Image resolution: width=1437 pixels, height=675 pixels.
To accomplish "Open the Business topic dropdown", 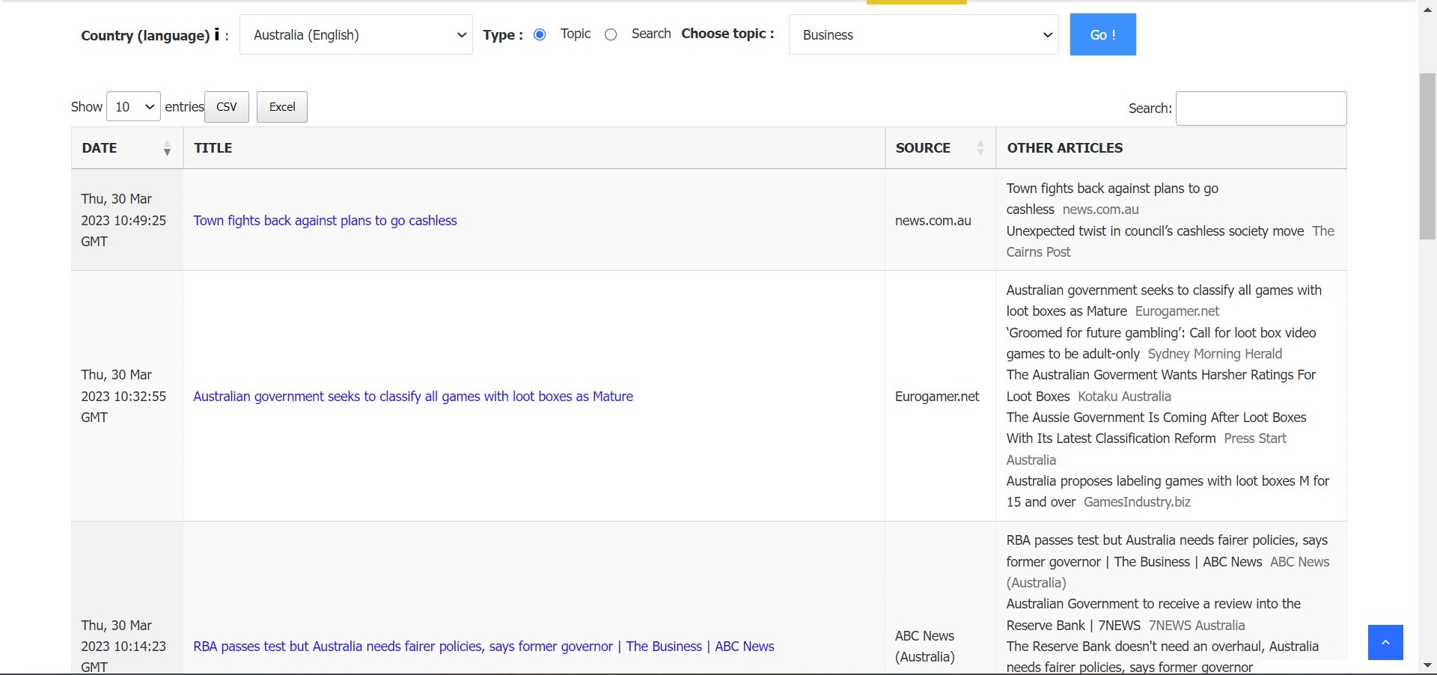I will (924, 35).
